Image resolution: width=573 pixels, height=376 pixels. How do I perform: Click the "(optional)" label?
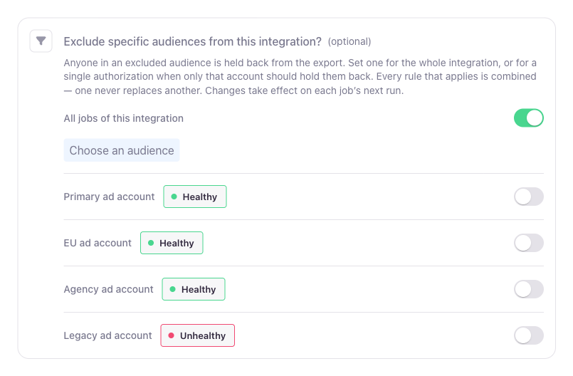point(349,42)
